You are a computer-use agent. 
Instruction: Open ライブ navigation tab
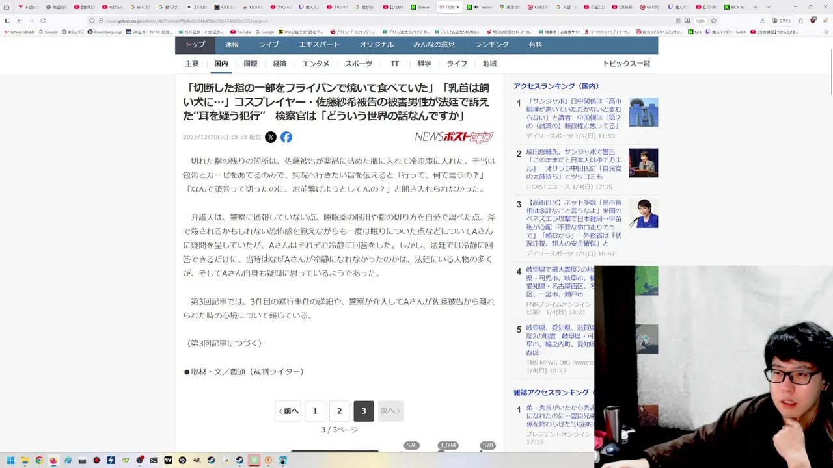click(268, 45)
